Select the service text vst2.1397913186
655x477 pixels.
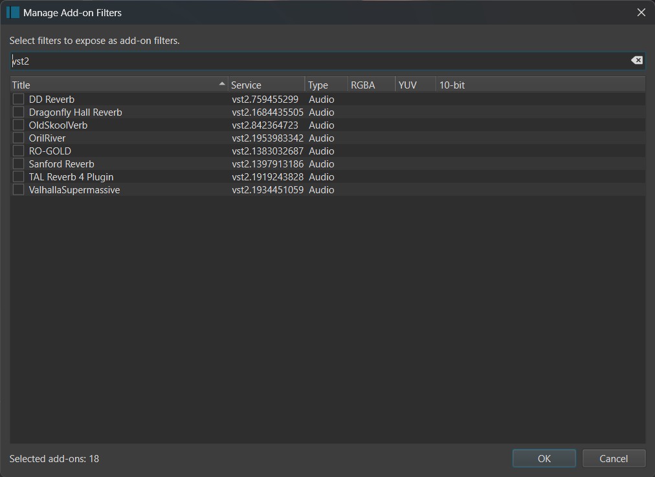(268, 164)
